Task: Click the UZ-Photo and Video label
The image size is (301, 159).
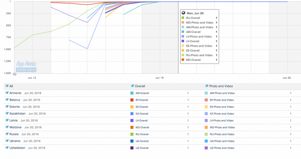Action: (222, 148)
